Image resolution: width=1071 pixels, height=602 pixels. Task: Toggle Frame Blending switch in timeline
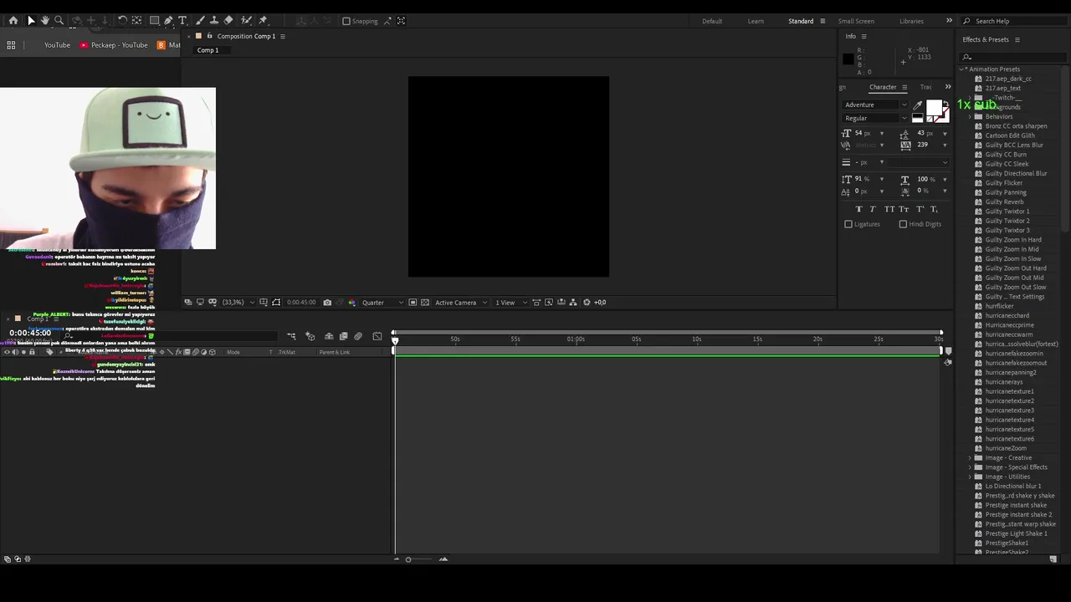(343, 336)
